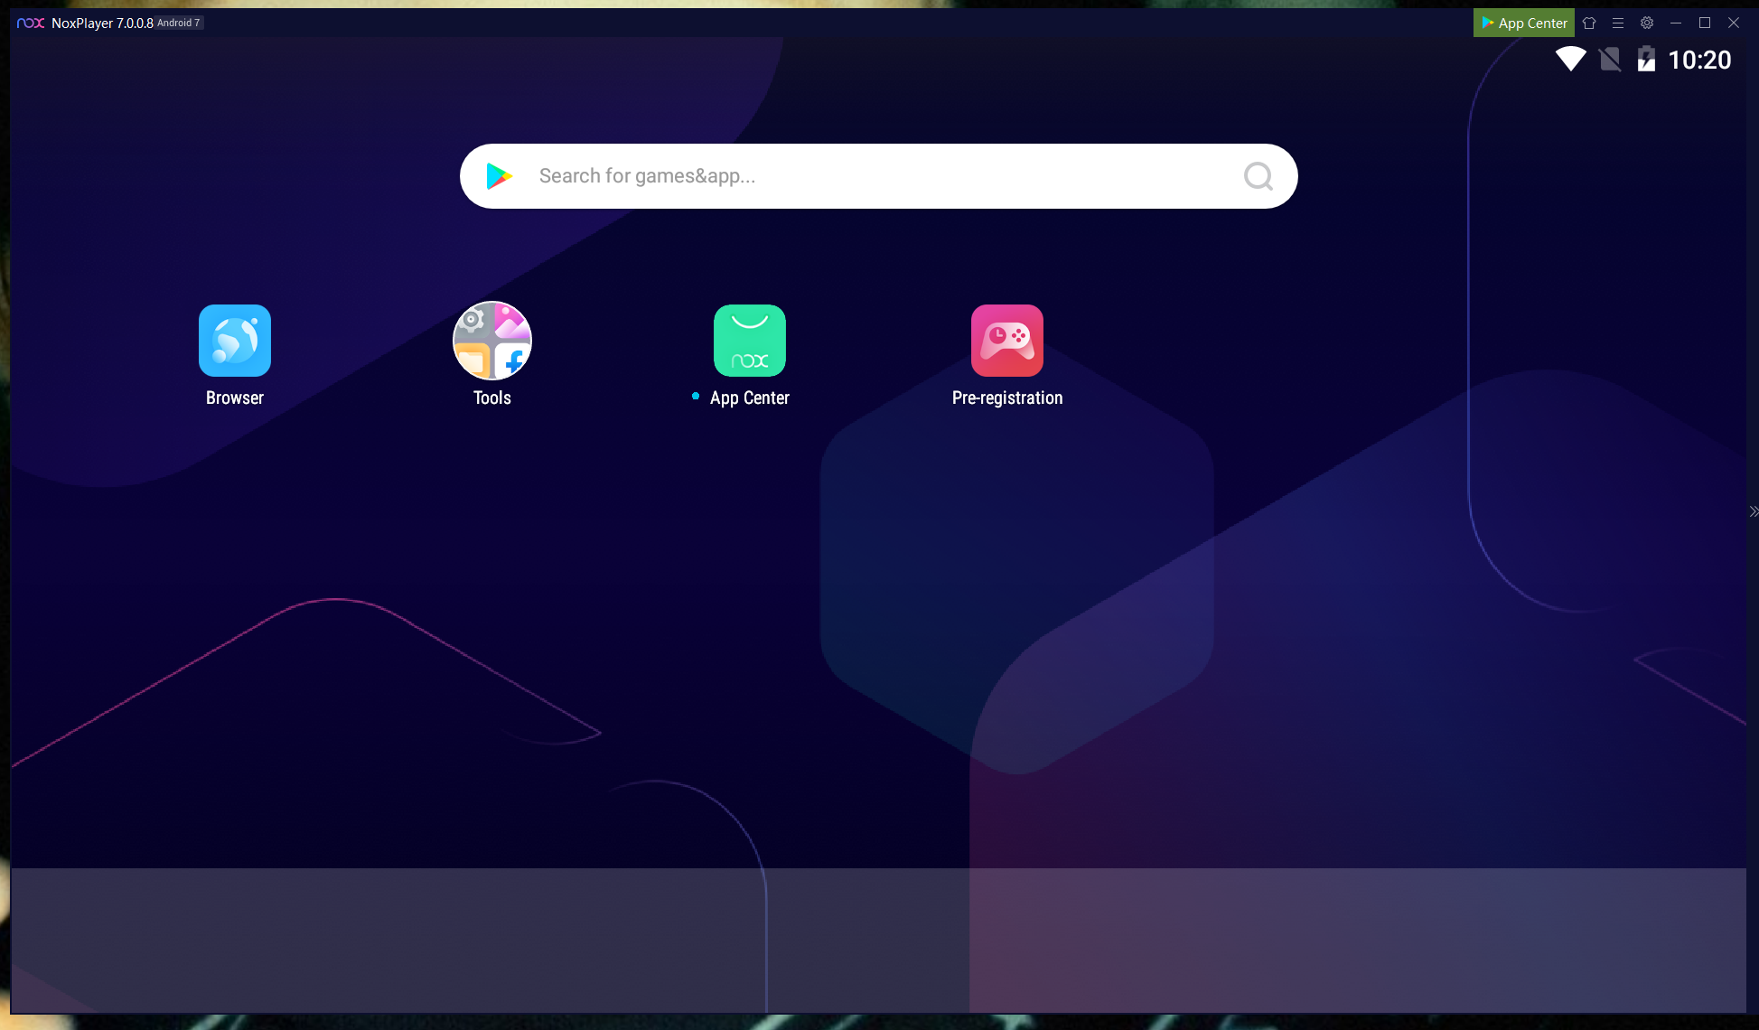Open system settings gear in title bar
This screenshot has height=1030, width=1759.
pyautogui.click(x=1647, y=23)
